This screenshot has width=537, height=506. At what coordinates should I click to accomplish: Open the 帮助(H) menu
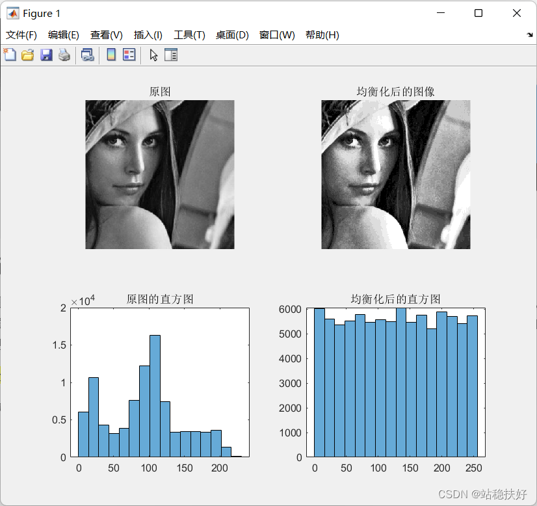322,35
